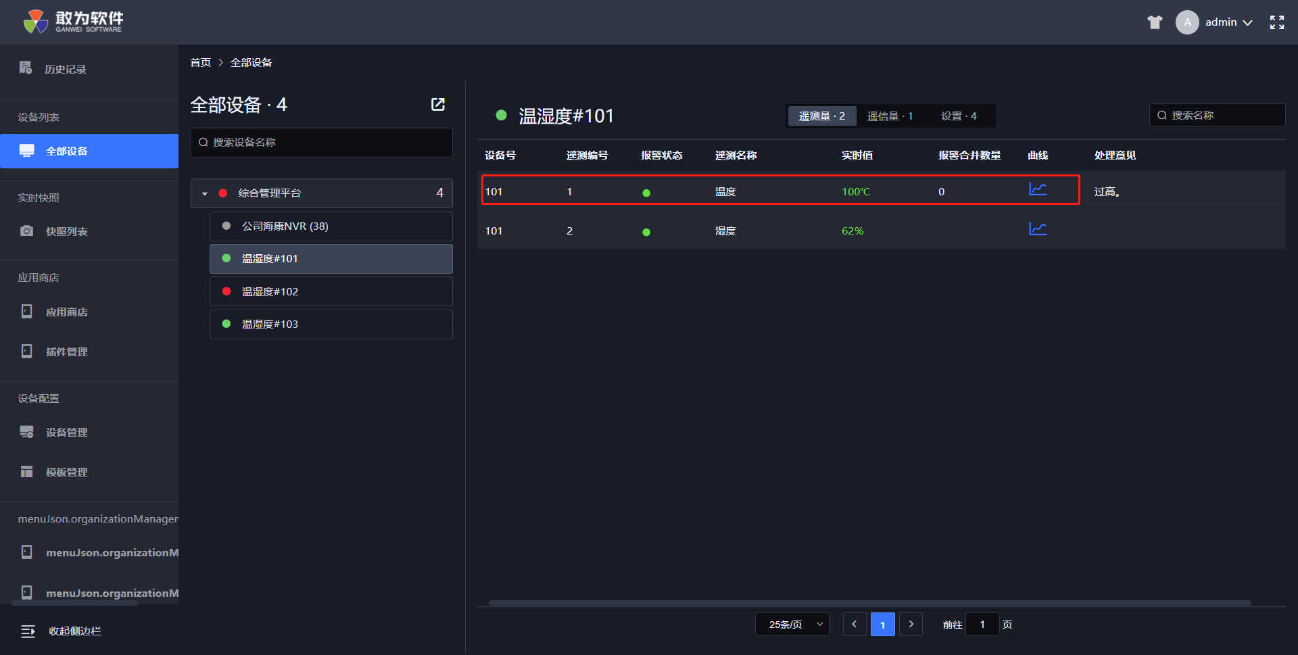Click the 快照列表 camera icon
The width and height of the screenshot is (1298, 655).
pyautogui.click(x=26, y=231)
